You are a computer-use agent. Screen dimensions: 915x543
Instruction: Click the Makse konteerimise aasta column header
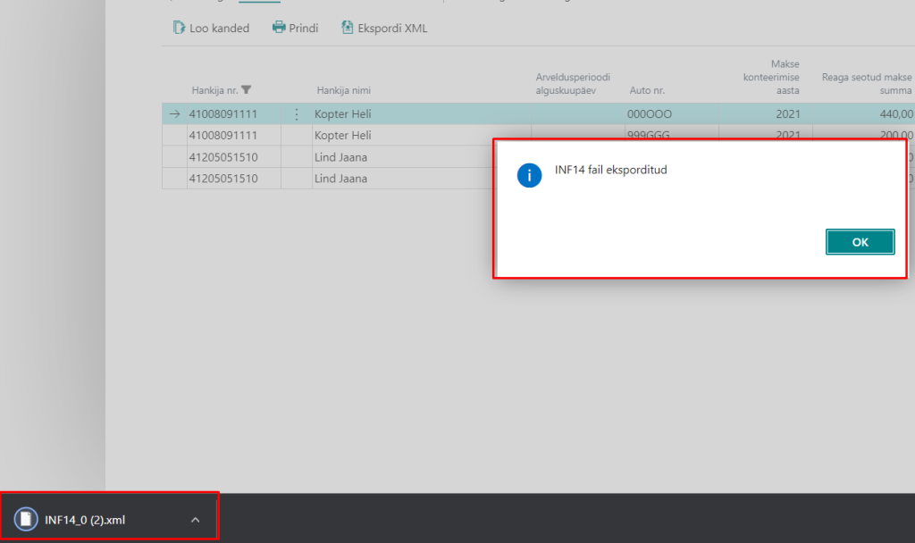[x=774, y=77]
